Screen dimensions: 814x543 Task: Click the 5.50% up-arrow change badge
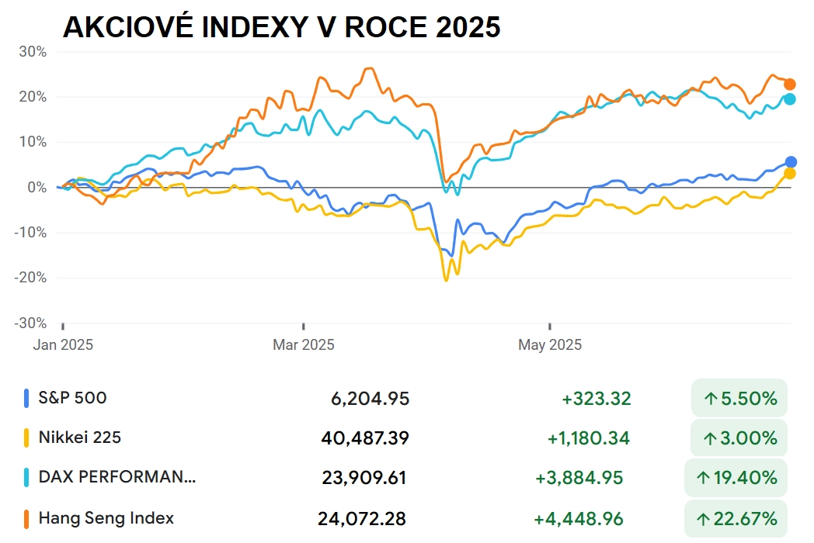click(x=739, y=398)
